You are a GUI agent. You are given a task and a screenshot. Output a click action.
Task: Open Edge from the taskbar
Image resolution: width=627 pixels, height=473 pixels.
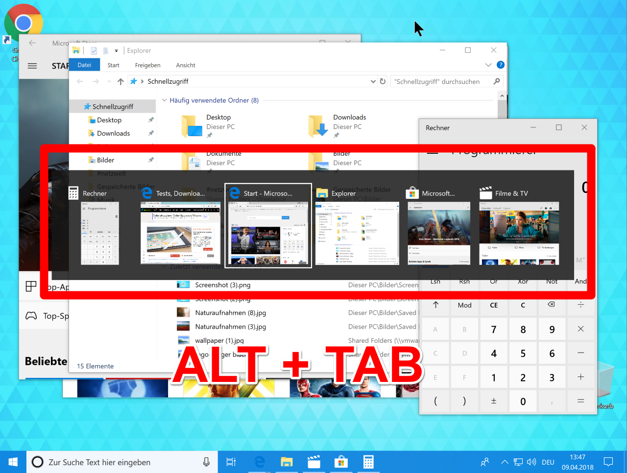pos(259,462)
